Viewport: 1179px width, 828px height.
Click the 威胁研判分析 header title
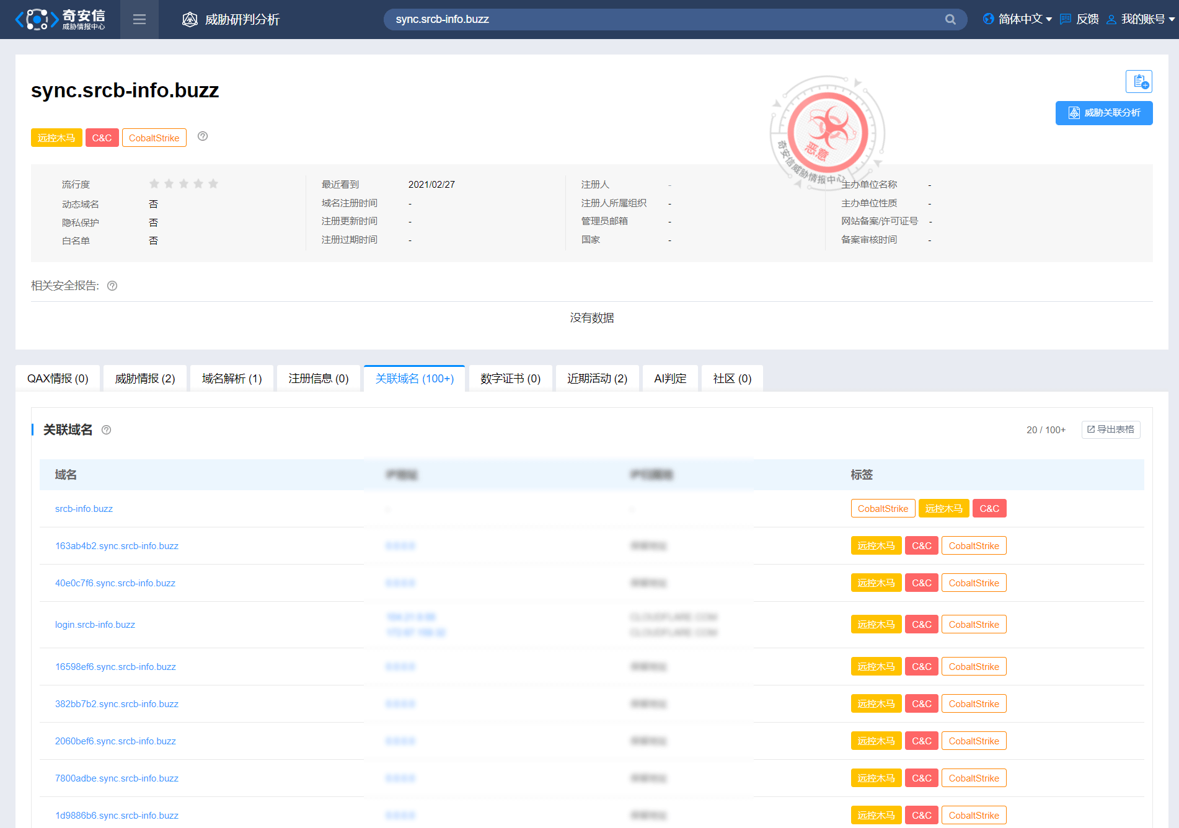[242, 19]
